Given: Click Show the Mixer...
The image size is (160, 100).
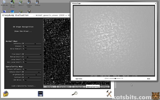Looking at the screenshot, I should click(x=23, y=31).
